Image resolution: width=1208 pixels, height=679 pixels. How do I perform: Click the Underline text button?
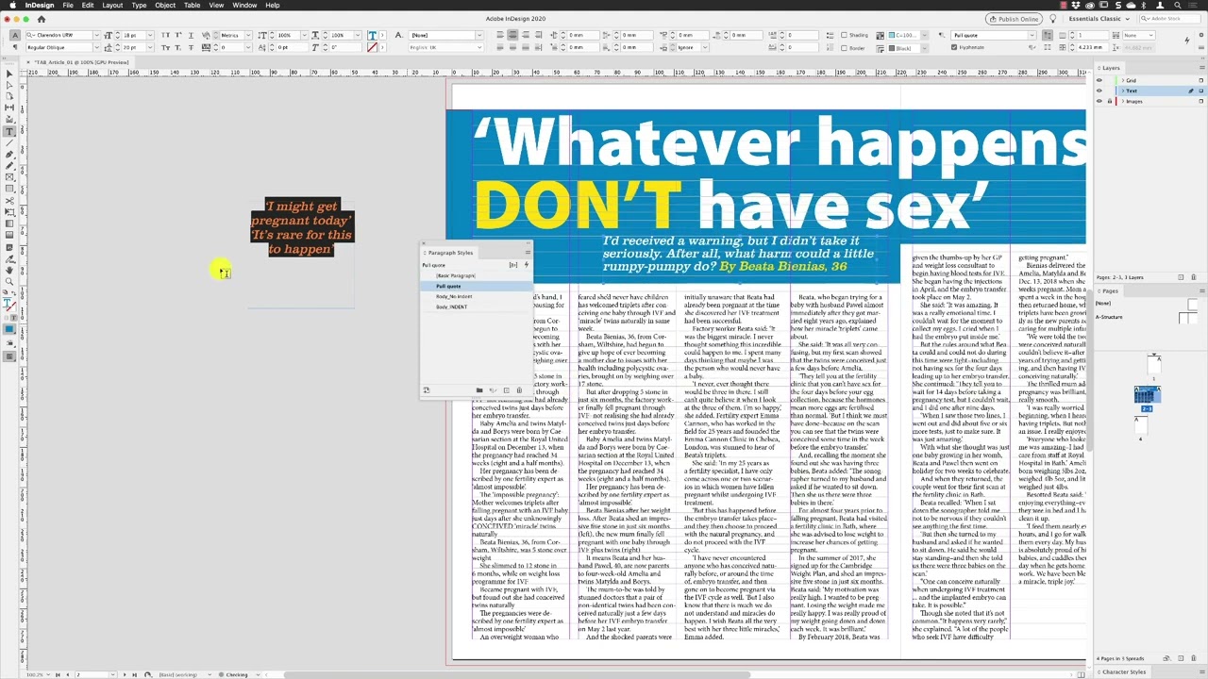191,35
